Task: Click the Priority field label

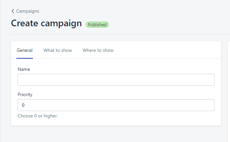Action: (25, 94)
